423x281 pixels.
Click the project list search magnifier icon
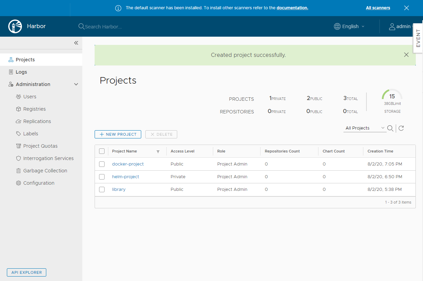(x=390, y=128)
